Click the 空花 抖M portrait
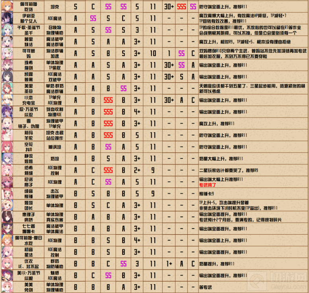 [x=7, y=147]
